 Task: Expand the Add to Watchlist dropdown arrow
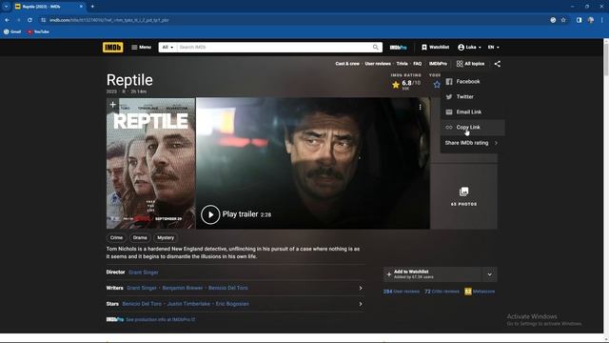489,274
